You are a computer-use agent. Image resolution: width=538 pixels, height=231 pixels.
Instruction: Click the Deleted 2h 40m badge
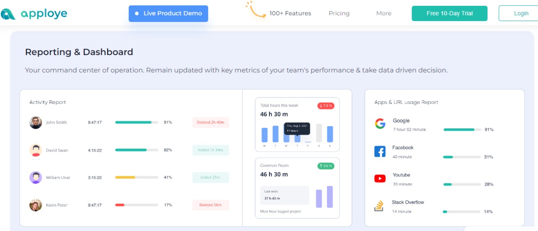(x=211, y=122)
